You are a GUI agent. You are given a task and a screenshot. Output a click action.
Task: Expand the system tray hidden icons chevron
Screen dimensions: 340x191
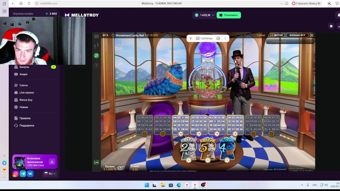pyautogui.click(x=302, y=185)
